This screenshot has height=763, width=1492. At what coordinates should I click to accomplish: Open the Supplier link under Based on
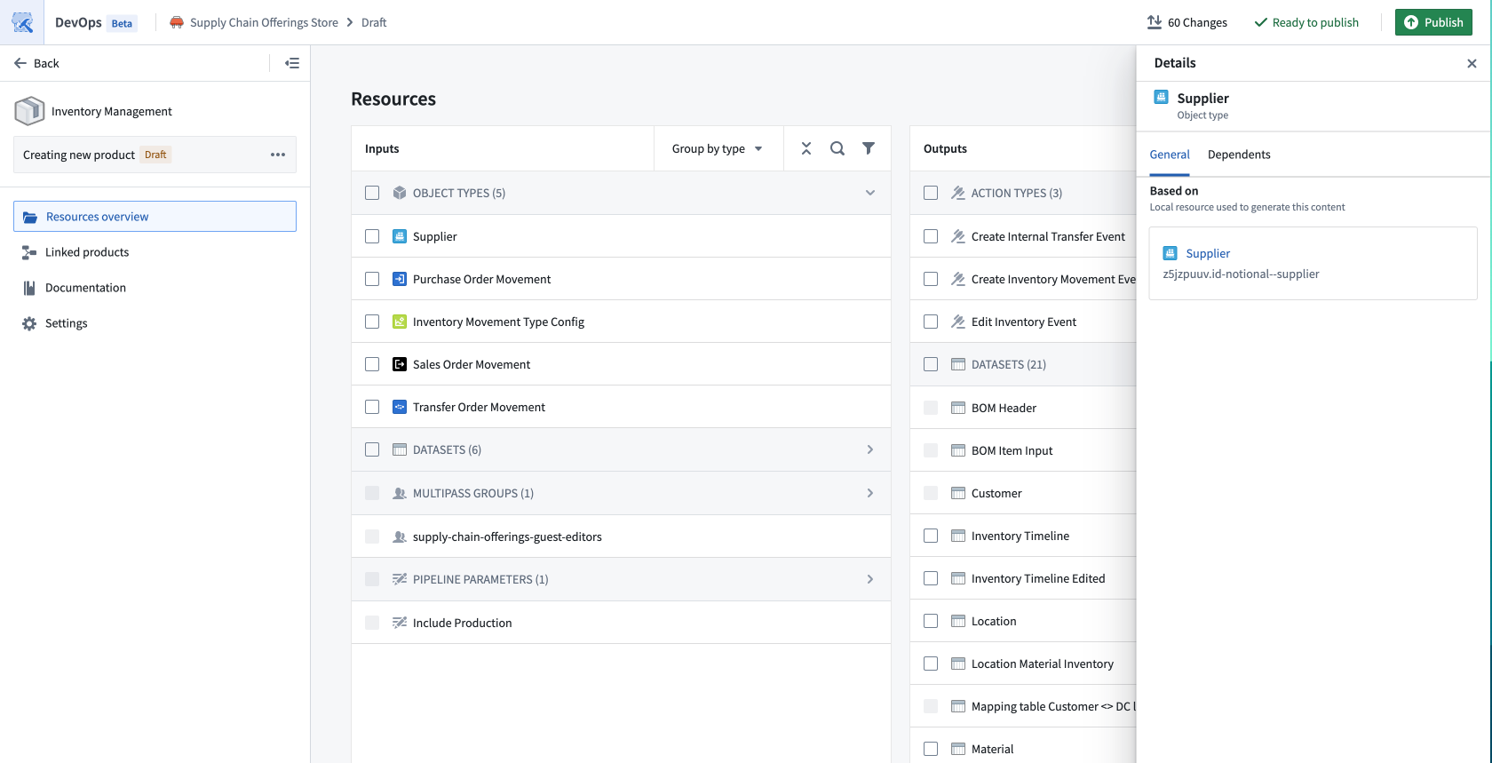pos(1208,253)
